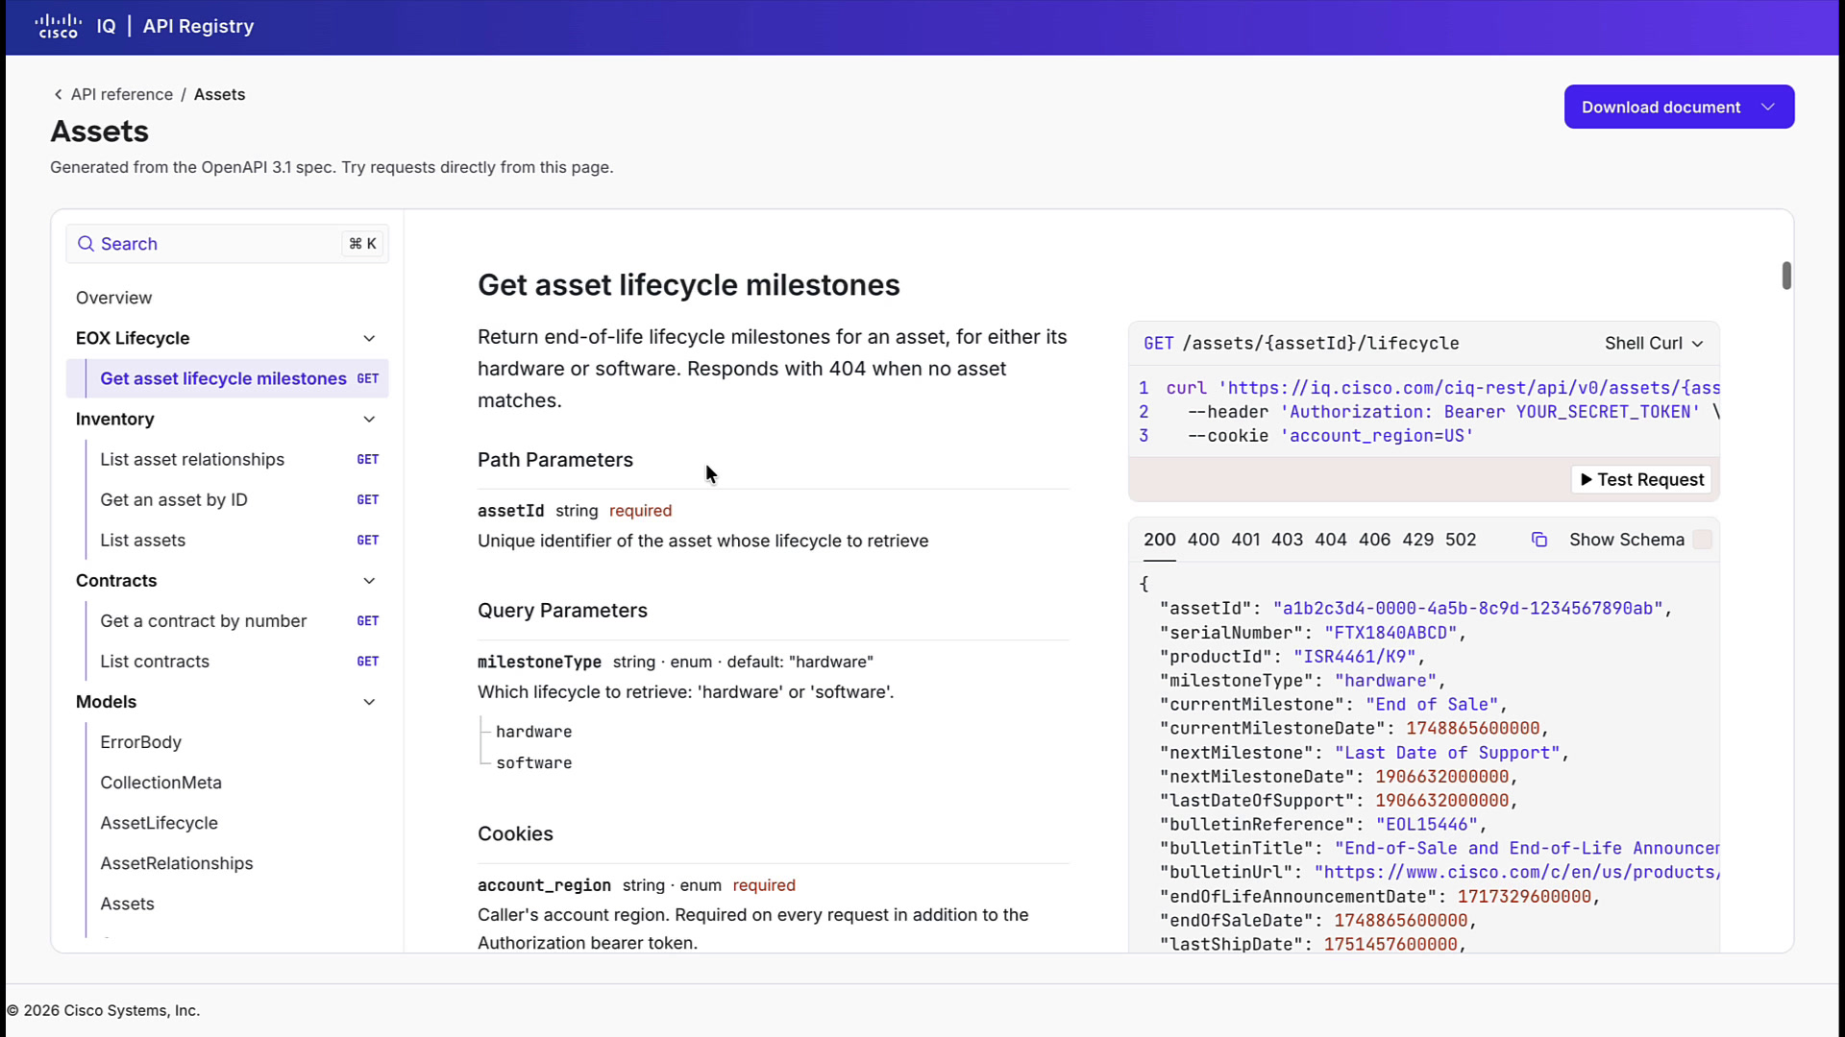Click the Get asset lifecycle milestones heading
The image size is (1845, 1037).
tap(688, 285)
